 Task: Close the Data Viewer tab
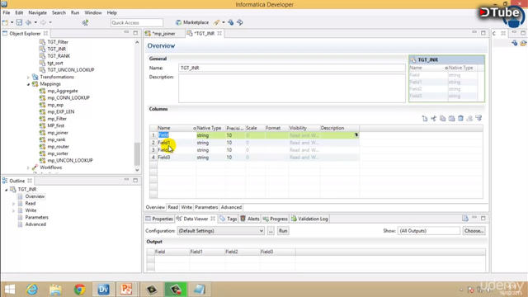point(213,219)
